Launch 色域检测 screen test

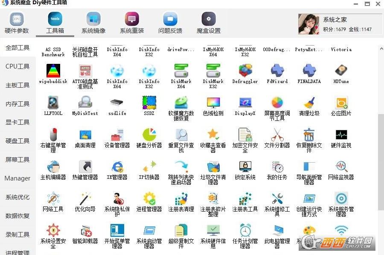(x=213, y=106)
